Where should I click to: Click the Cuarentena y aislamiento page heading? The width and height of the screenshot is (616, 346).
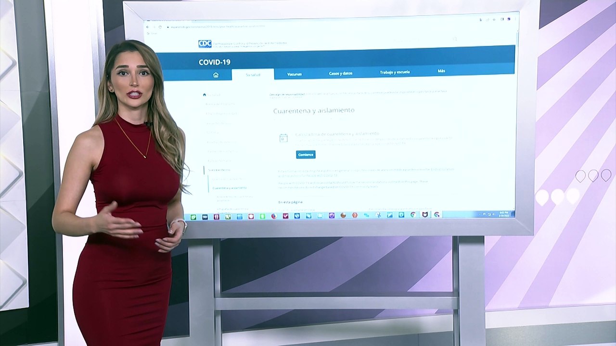(314, 111)
